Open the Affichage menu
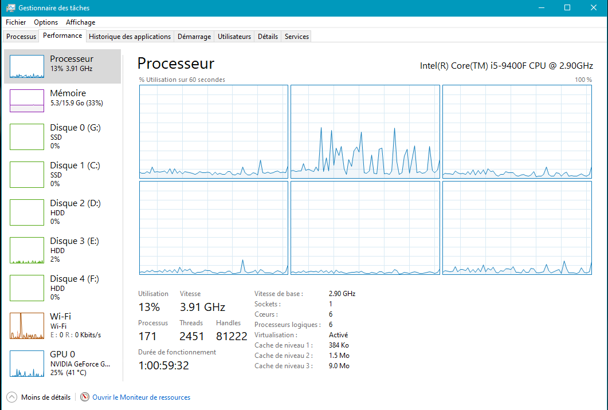 (x=80, y=22)
